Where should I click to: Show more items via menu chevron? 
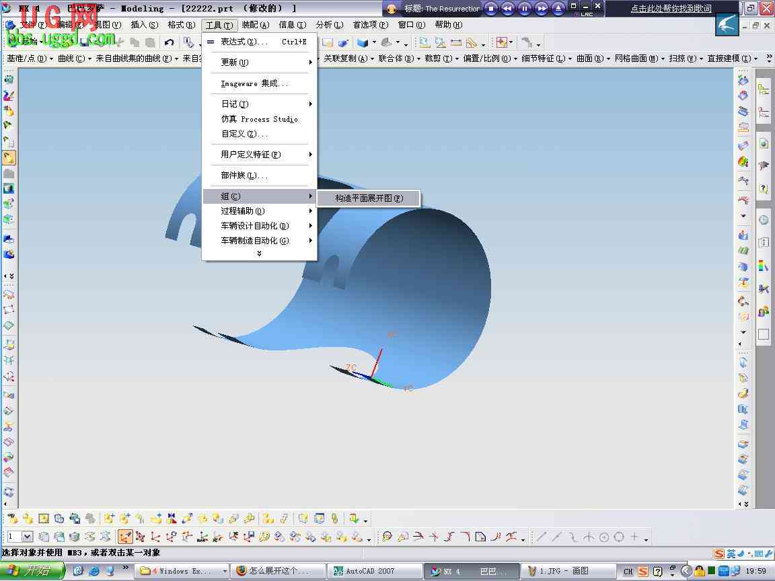click(259, 254)
